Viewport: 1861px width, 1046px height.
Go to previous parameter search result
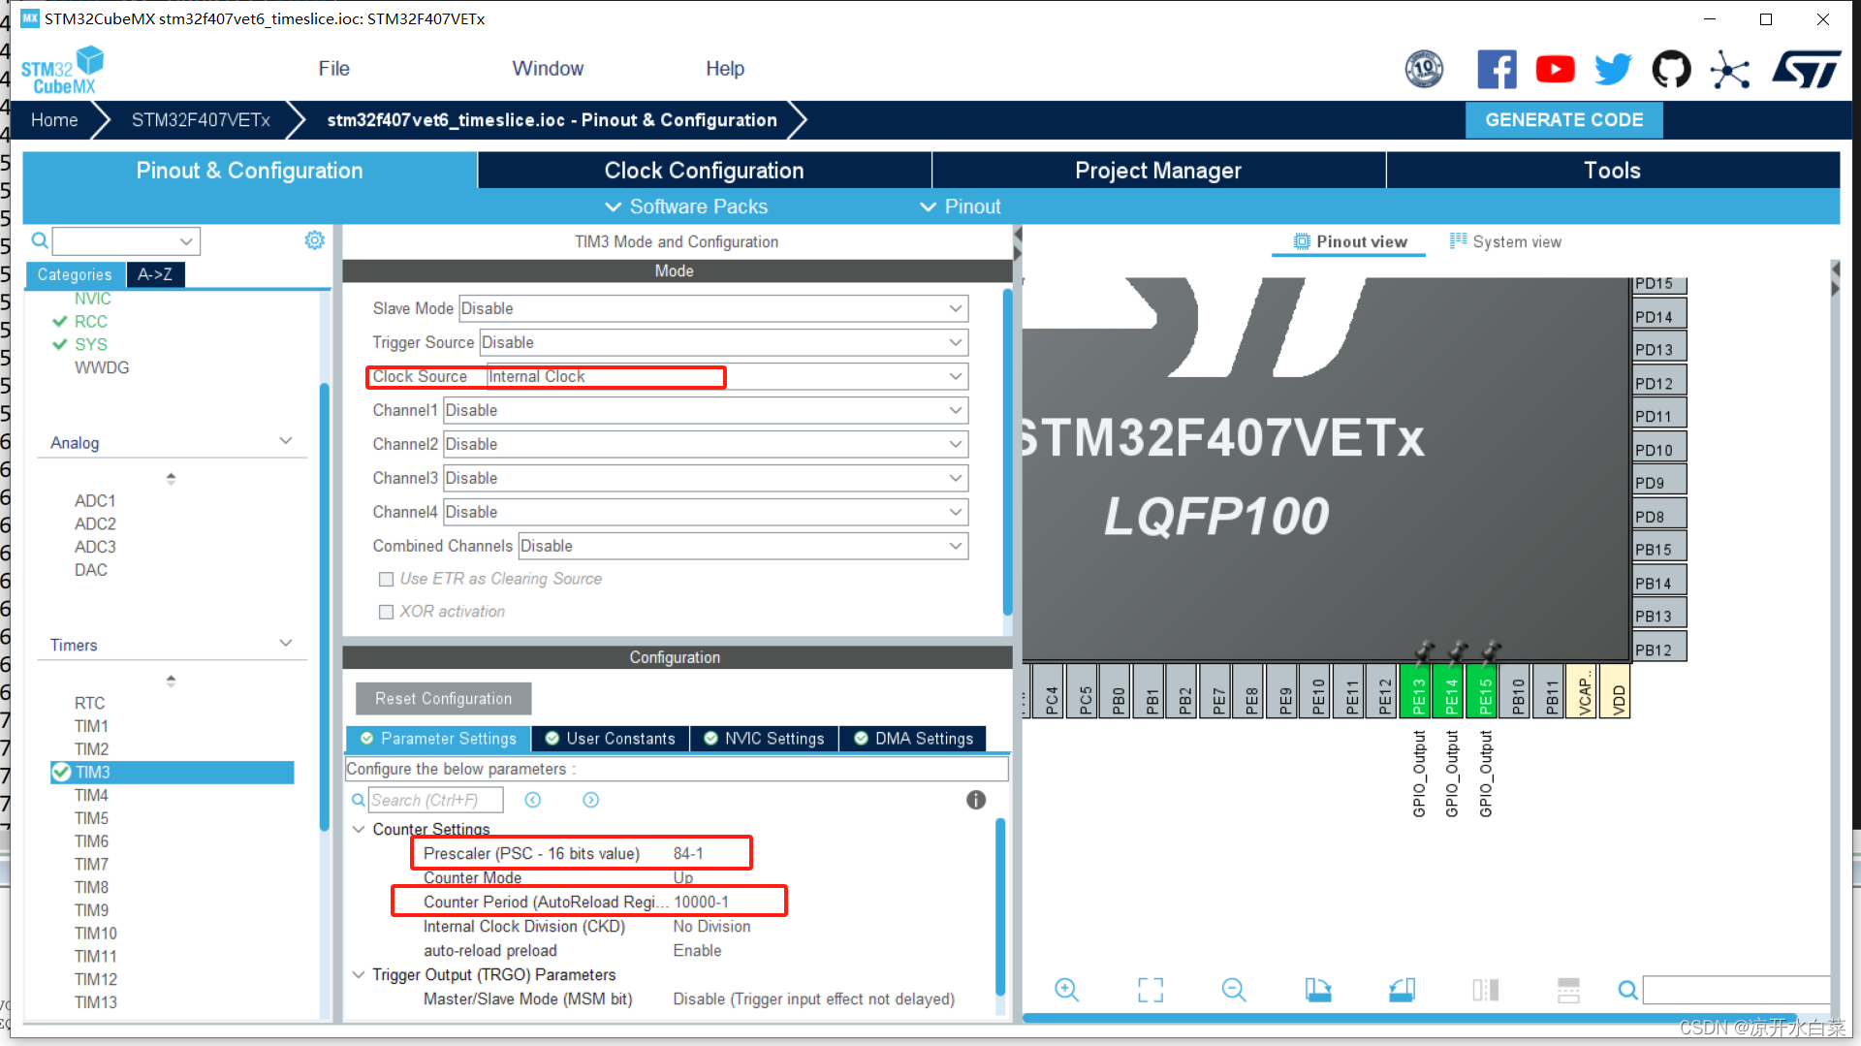pos(533,800)
